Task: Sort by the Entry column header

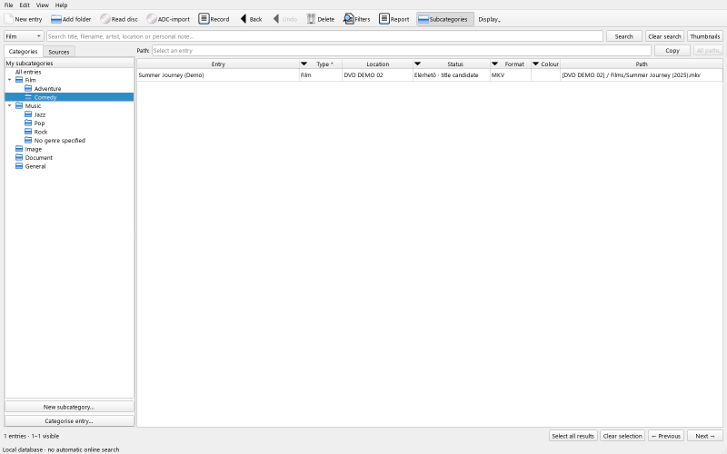Action: pyautogui.click(x=218, y=64)
